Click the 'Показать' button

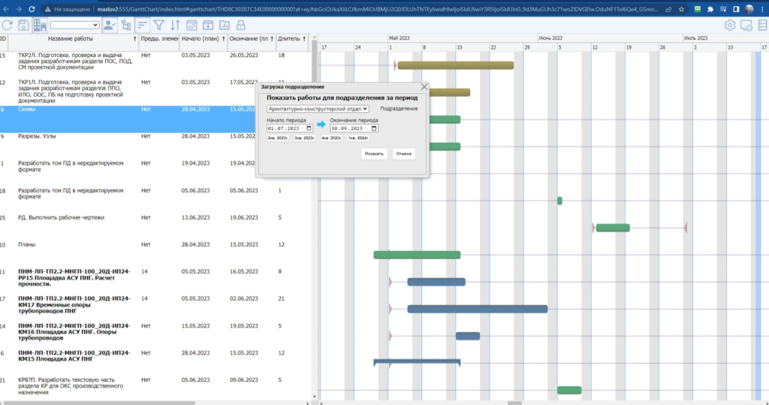point(374,154)
